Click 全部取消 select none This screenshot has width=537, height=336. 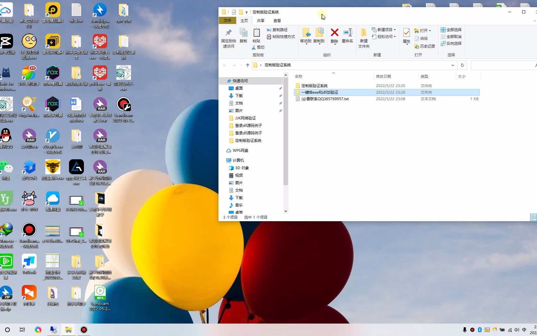click(451, 37)
